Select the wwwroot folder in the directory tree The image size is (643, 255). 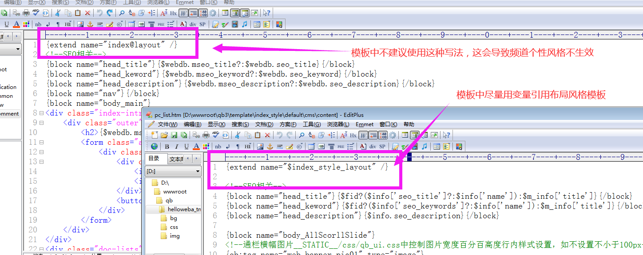click(x=175, y=192)
